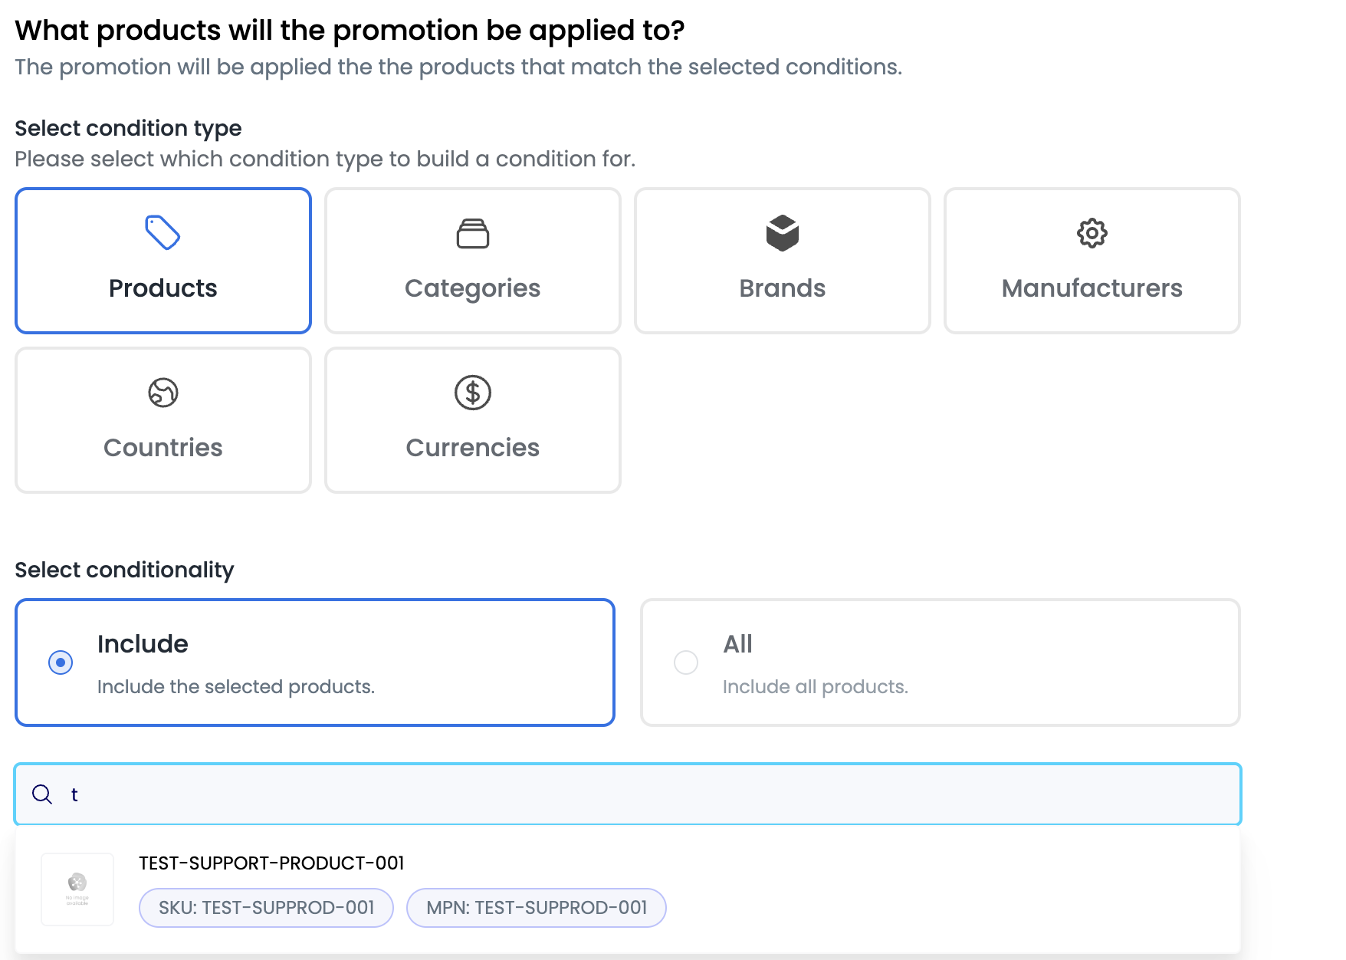Click the Categories stack icon
The height and width of the screenshot is (960, 1346).
point(473,233)
